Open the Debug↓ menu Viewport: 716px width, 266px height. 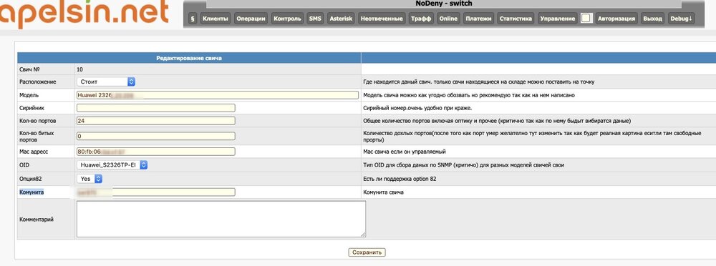(681, 19)
